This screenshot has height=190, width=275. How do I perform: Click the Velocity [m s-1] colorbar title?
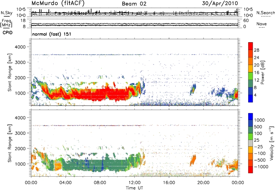click(272, 143)
